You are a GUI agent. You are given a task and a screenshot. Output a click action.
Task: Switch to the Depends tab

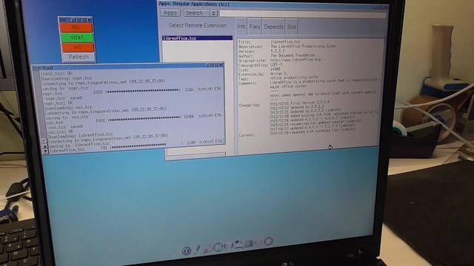click(273, 27)
